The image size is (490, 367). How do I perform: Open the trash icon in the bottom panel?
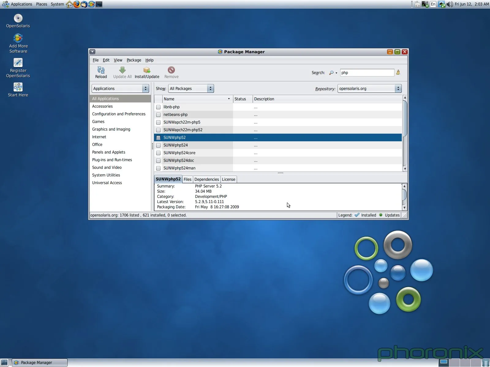[x=486, y=363]
